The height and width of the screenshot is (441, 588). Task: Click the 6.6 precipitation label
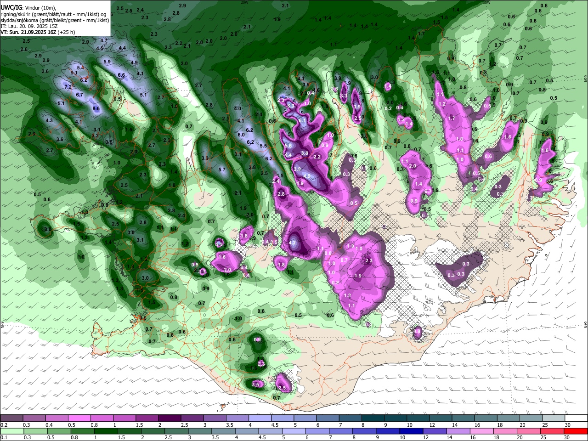121,75
